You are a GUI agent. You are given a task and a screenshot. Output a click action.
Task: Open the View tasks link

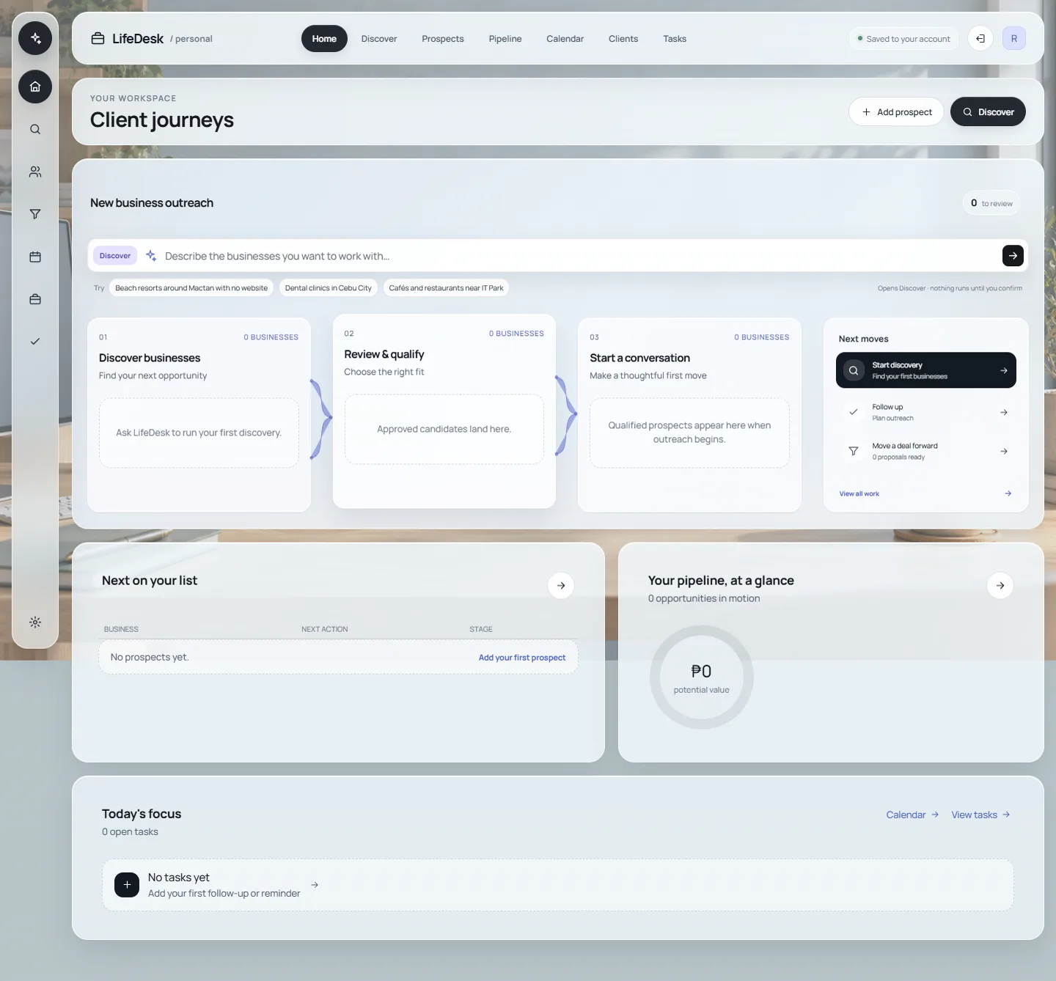point(980,815)
